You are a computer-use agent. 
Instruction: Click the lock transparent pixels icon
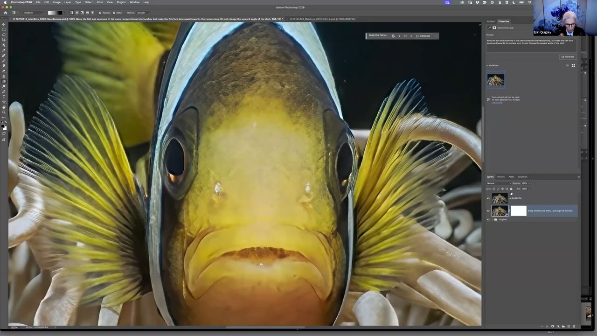[494, 189]
